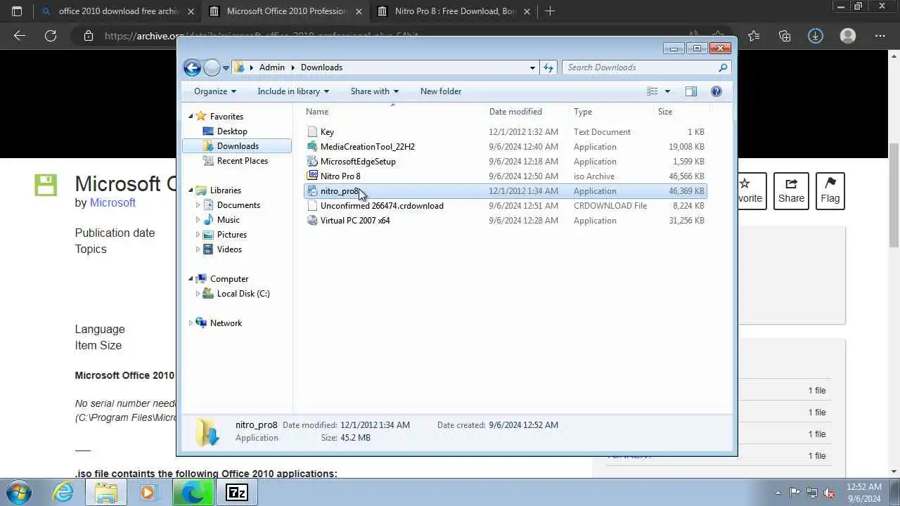Open the Organize menu

(x=215, y=91)
